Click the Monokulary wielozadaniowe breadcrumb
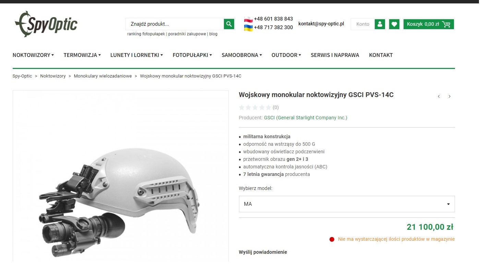 103,76
